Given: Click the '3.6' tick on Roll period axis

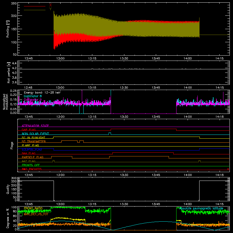Looking at the screenshot, I should coord(14,82).
